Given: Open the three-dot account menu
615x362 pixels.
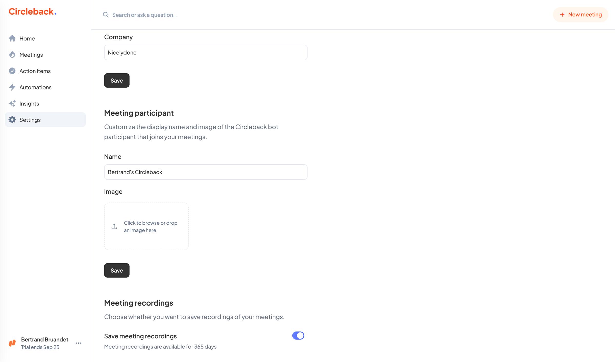Looking at the screenshot, I should tap(78, 343).
